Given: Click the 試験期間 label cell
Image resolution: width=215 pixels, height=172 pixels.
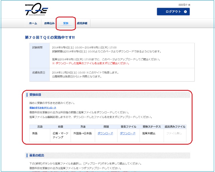Looking at the screenshot, I should pyautogui.click(x=39, y=55).
